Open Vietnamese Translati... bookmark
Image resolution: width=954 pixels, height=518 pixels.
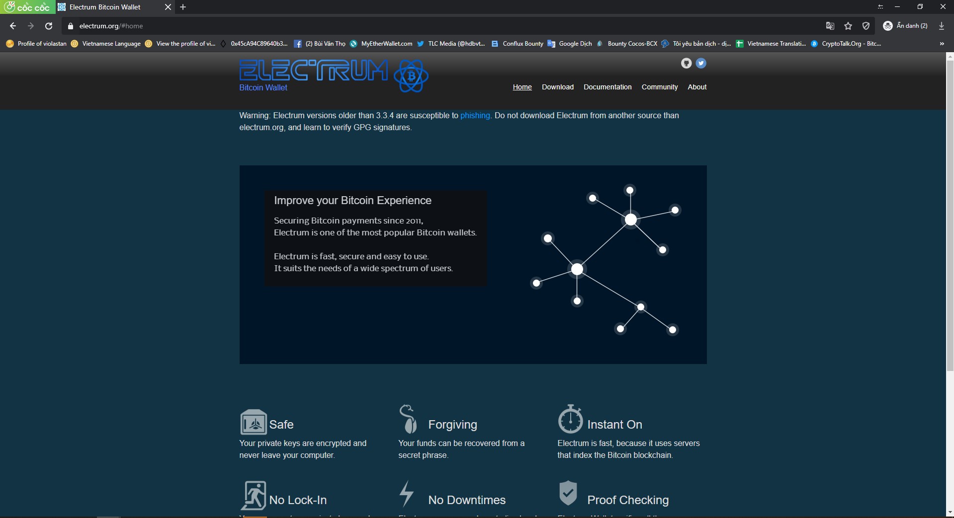(771, 44)
